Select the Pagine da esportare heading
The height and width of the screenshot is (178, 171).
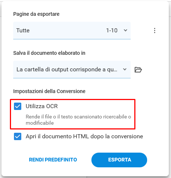click(36, 14)
